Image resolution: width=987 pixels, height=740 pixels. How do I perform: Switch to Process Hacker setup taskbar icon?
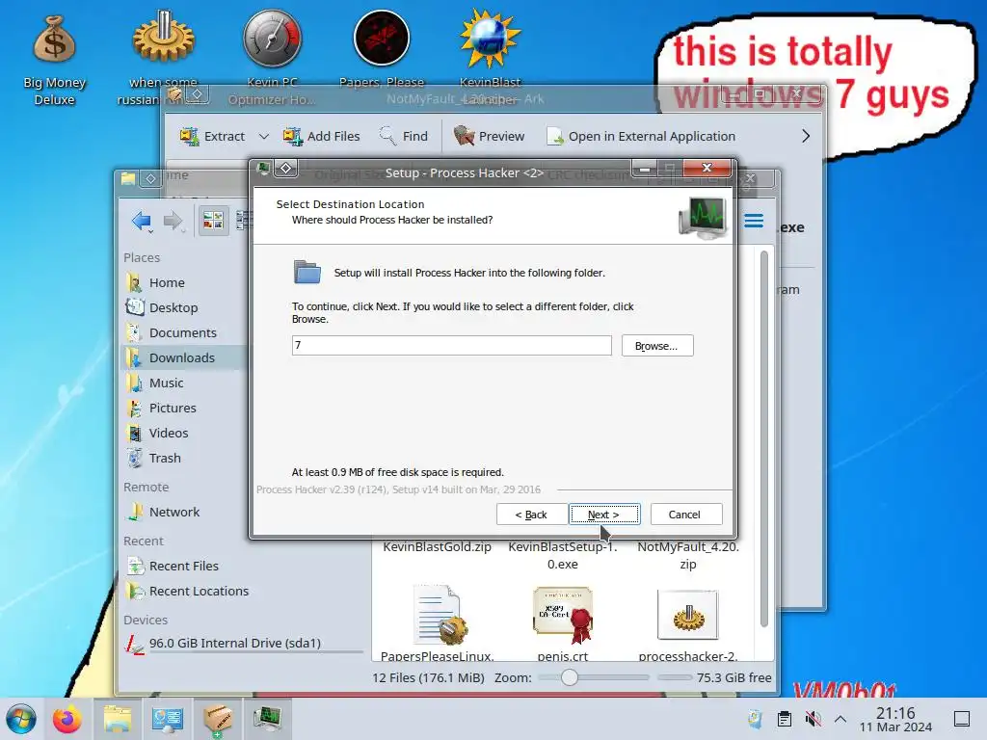point(268,719)
